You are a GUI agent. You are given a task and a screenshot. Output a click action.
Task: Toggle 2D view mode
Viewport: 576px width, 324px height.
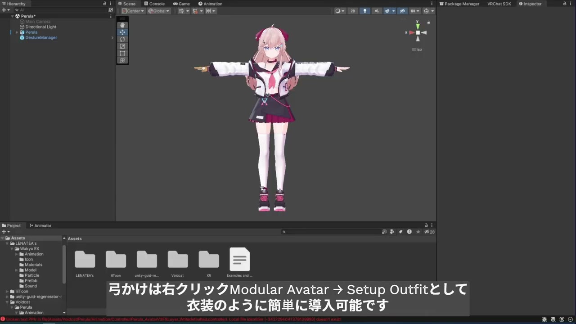point(353,11)
